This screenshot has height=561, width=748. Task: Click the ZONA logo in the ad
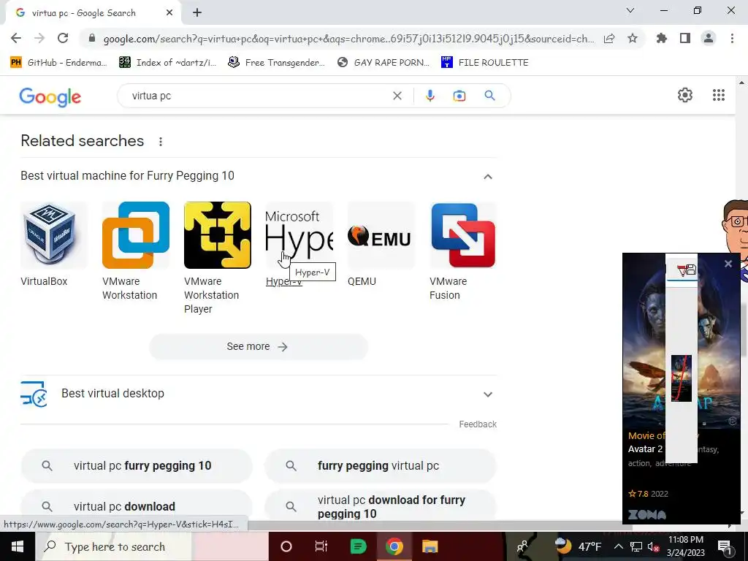[x=647, y=514]
